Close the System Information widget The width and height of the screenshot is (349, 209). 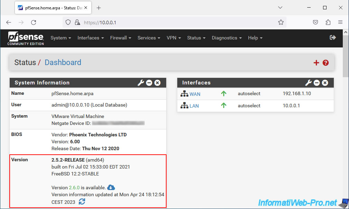157,83
